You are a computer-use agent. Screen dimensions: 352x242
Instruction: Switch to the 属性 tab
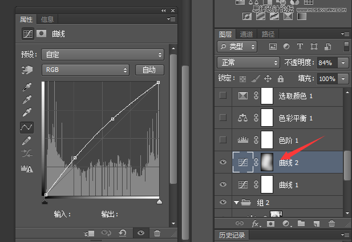click(x=26, y=19)
